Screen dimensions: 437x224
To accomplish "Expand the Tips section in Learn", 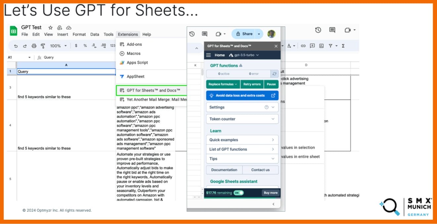I will [x=242, y=159].
